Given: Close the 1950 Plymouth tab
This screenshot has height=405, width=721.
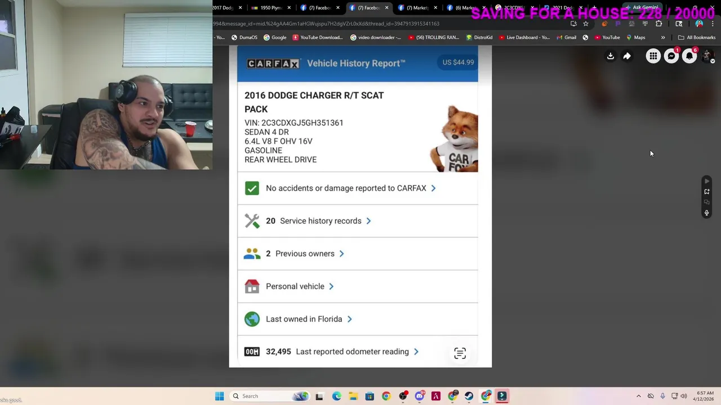Looking at the screenshot, I should (290, 8).
